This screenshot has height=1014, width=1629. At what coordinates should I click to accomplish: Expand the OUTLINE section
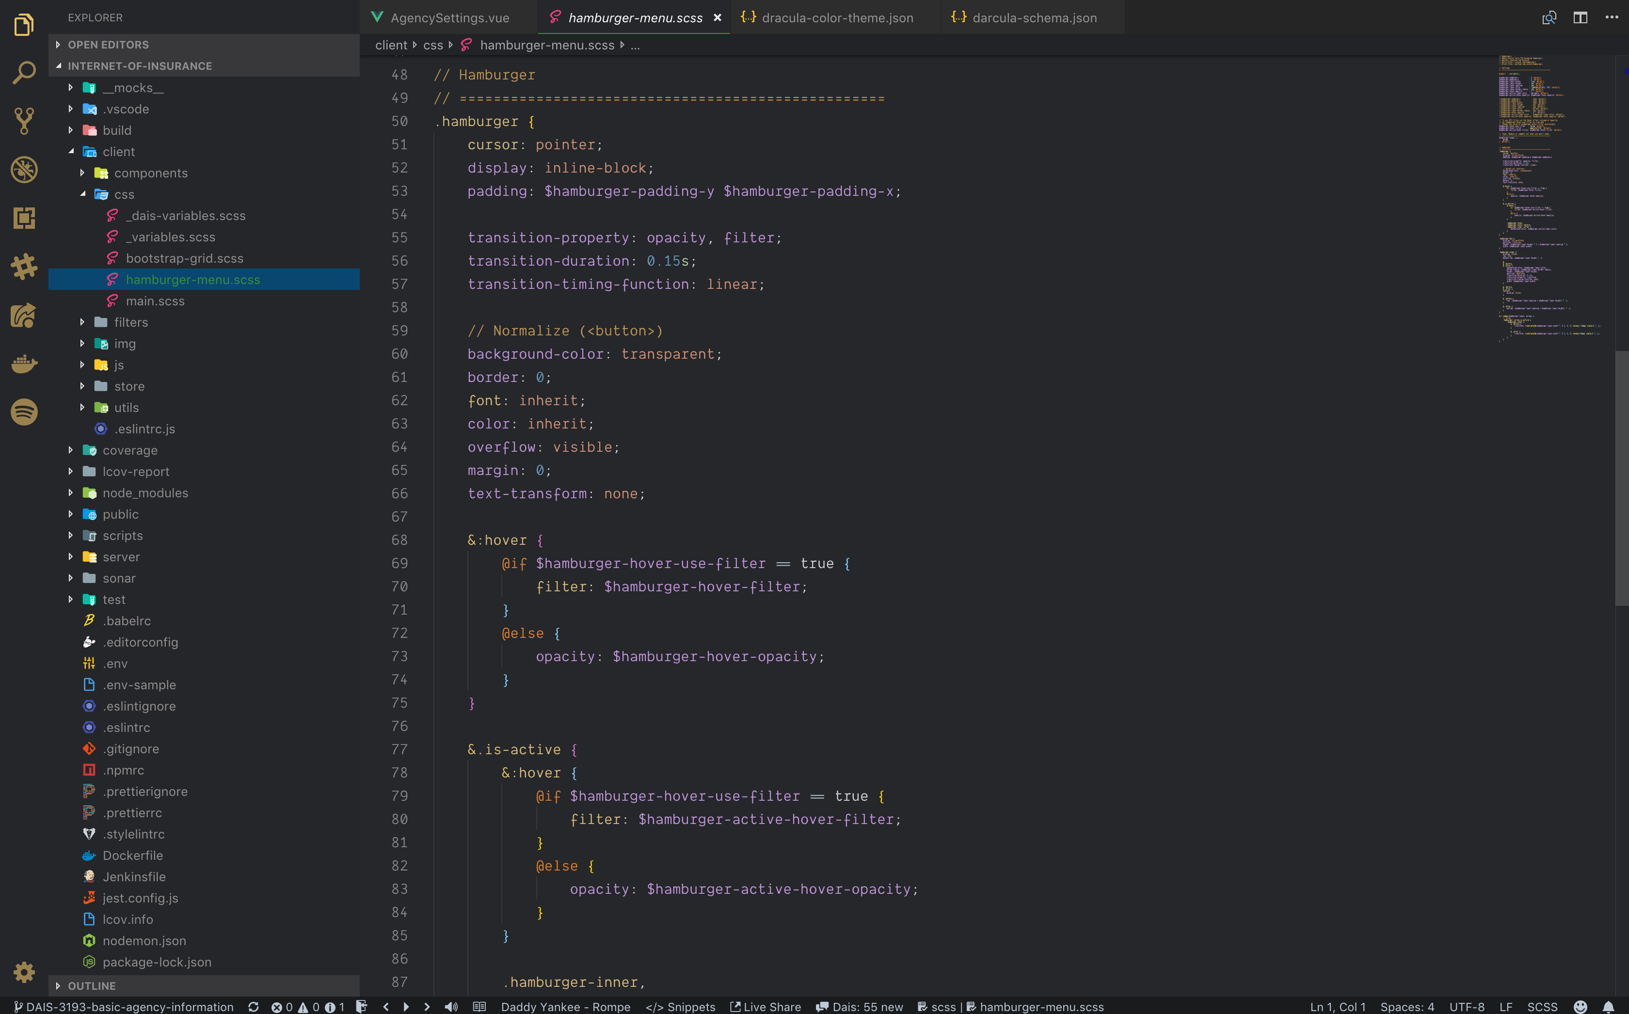pyautogui.click(x=92, y=986)
